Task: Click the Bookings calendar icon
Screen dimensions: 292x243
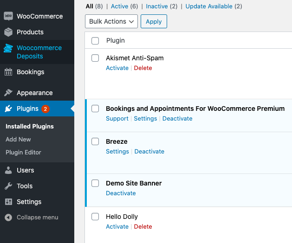Action: tap(8, 72)
